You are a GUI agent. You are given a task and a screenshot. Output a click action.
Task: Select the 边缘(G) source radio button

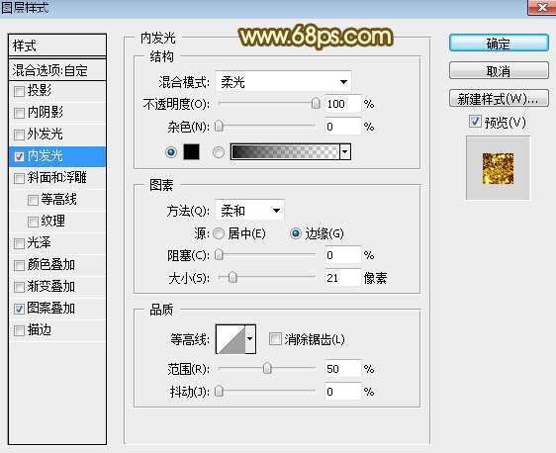[296, 233]
